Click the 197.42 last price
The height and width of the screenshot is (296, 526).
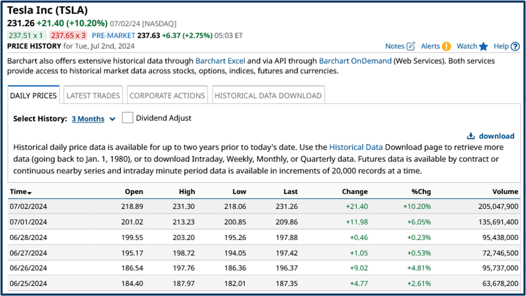[286, 253]
